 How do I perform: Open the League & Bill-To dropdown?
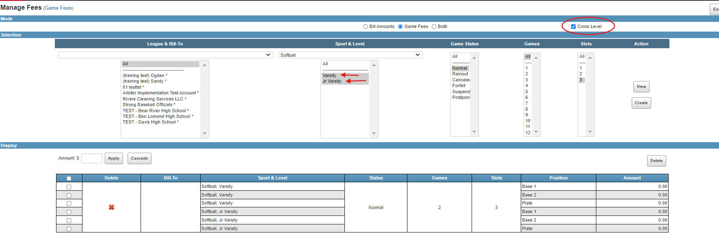click(165, 55)
